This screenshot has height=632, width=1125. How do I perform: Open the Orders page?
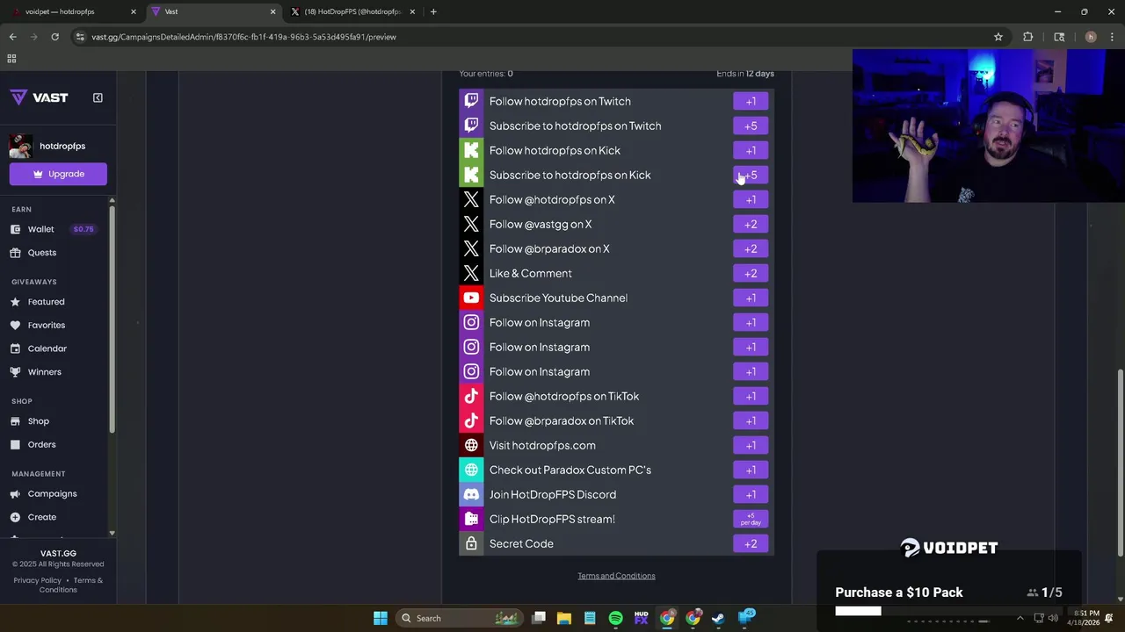coord(41,445)
